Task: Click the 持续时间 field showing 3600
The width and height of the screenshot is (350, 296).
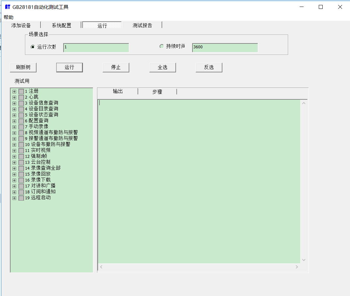Action: (225, 48)
